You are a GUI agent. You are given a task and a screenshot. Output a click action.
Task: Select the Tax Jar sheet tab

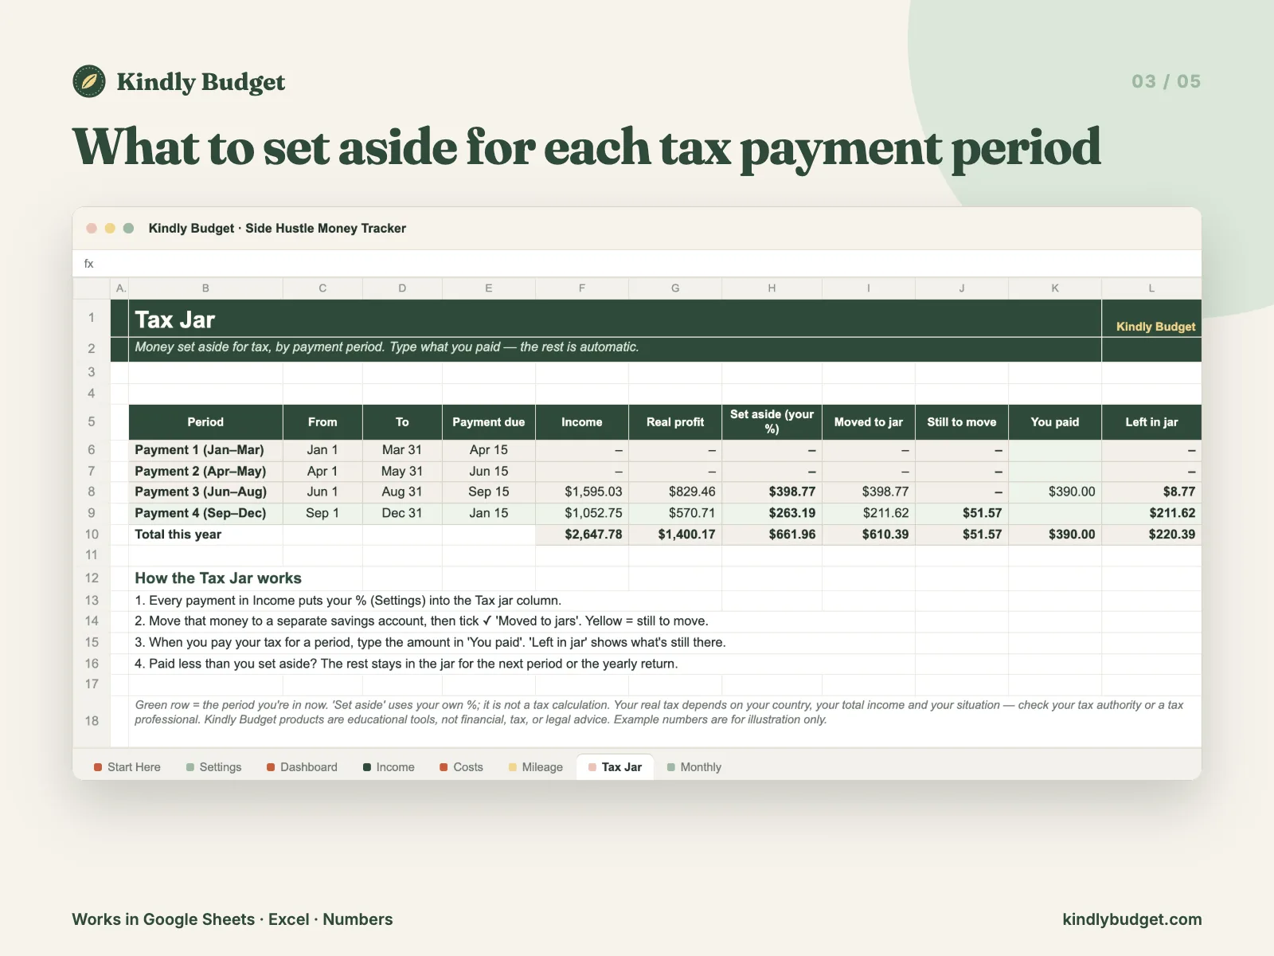[615, 767]
